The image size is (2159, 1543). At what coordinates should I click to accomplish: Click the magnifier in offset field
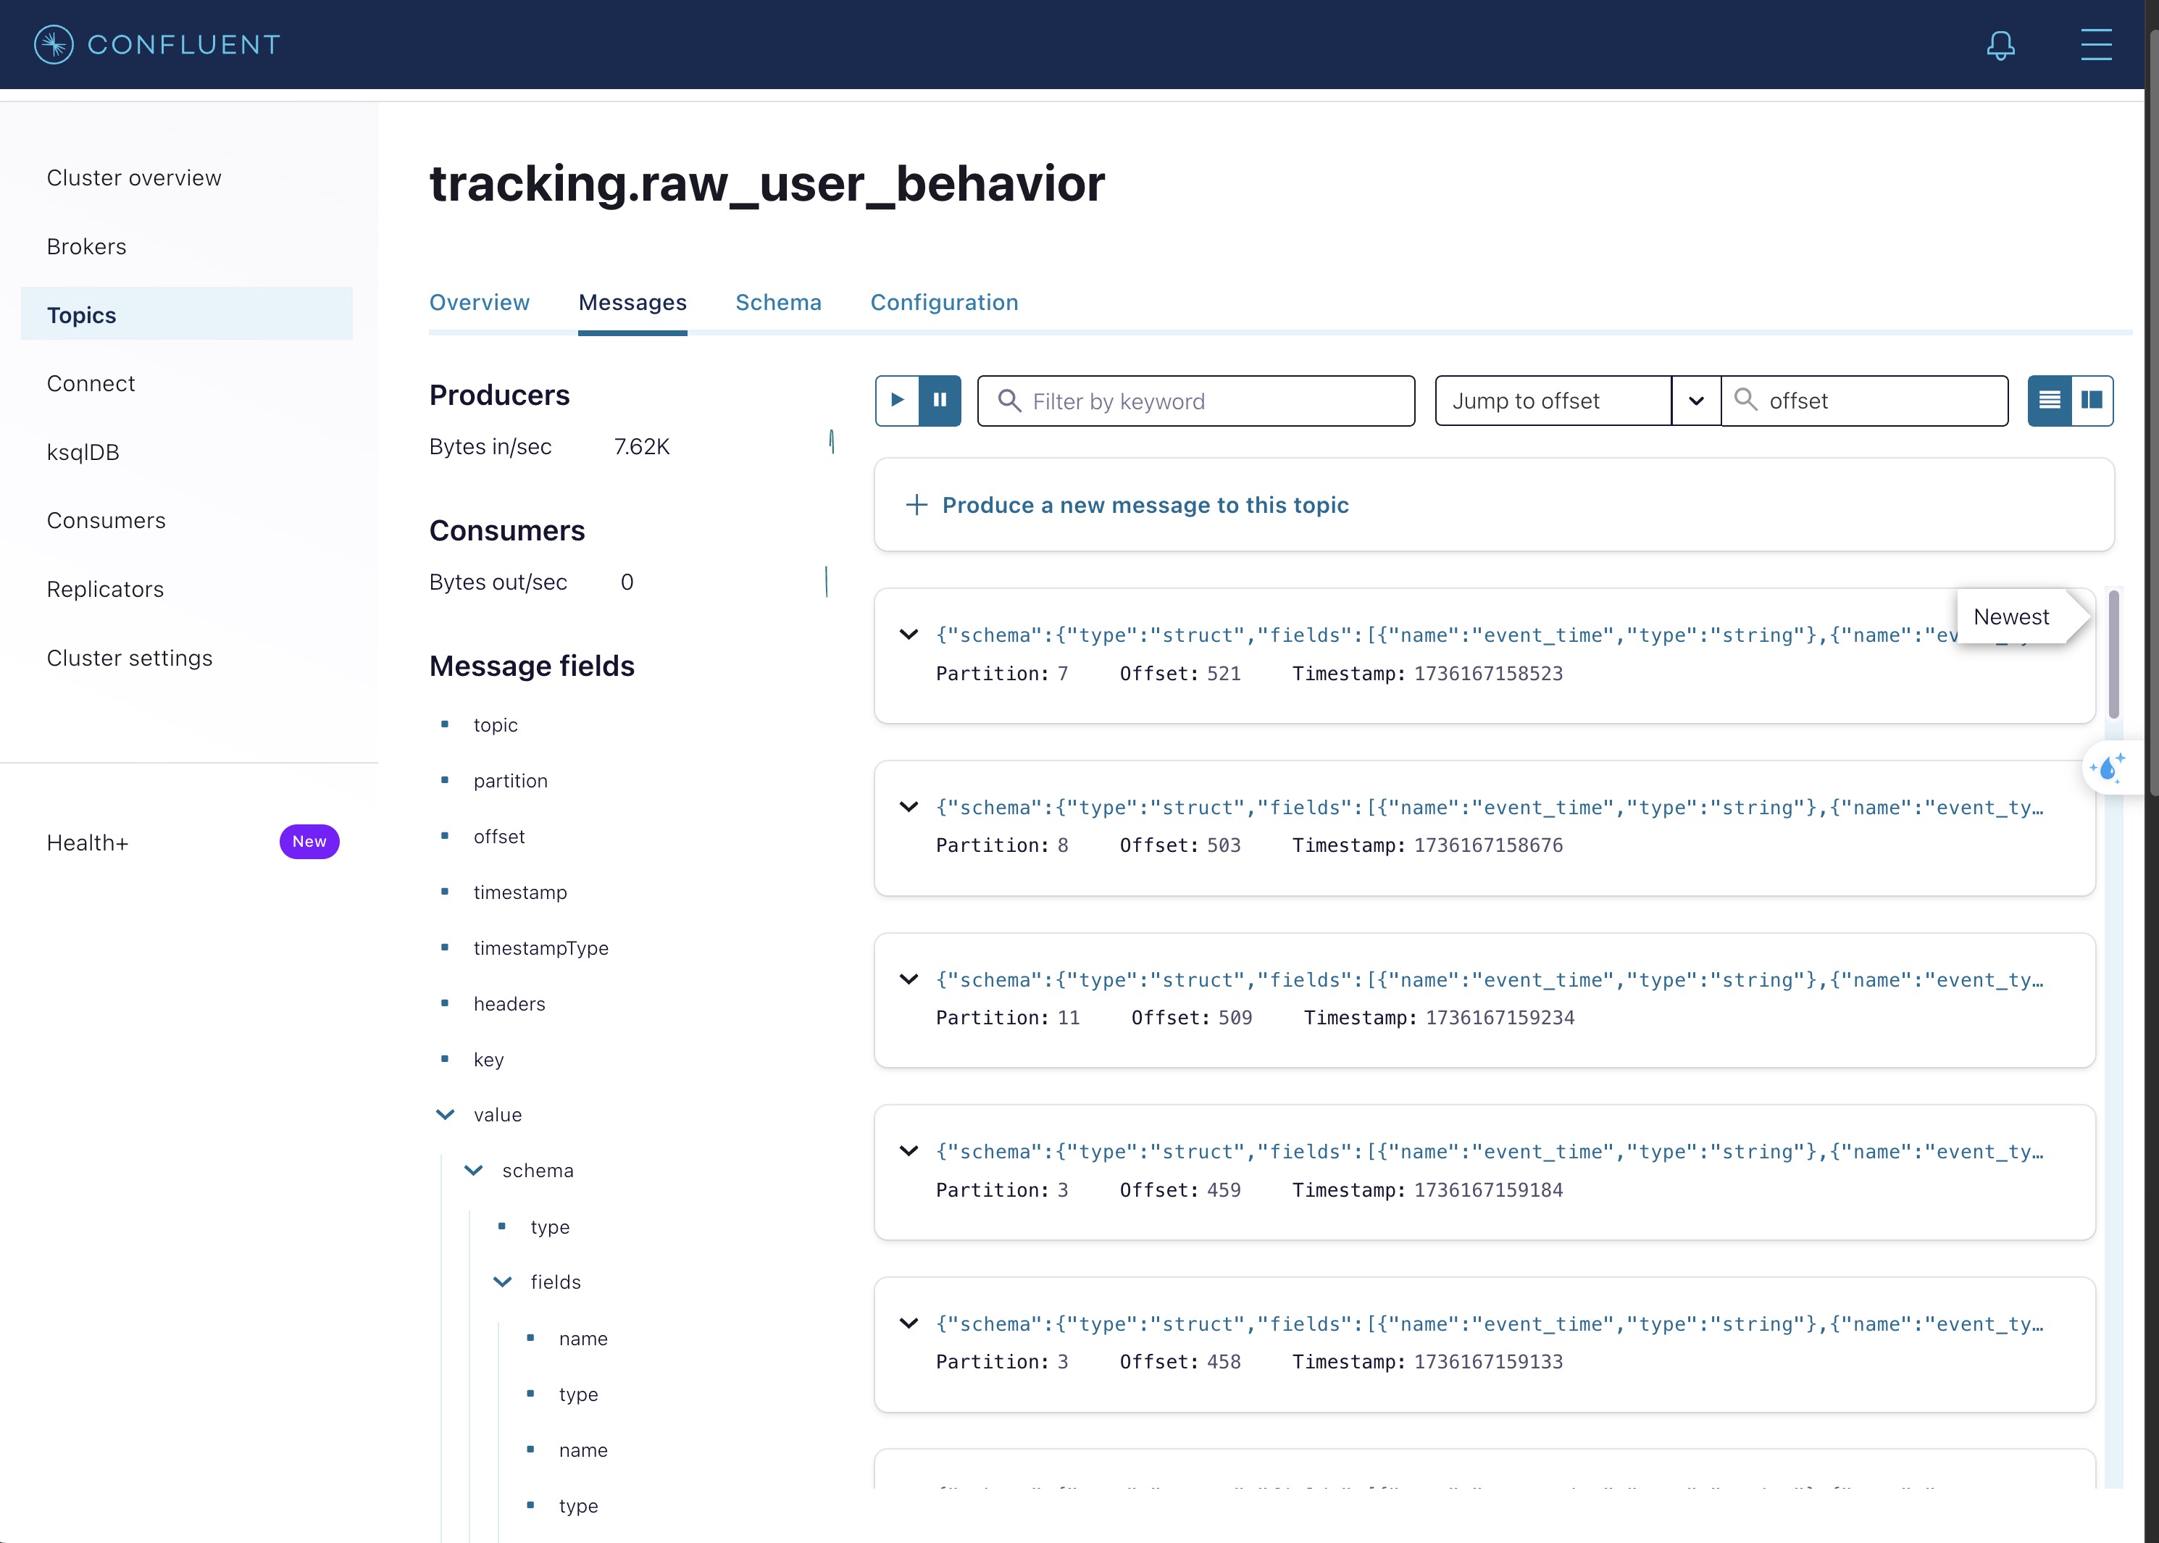1745,400
